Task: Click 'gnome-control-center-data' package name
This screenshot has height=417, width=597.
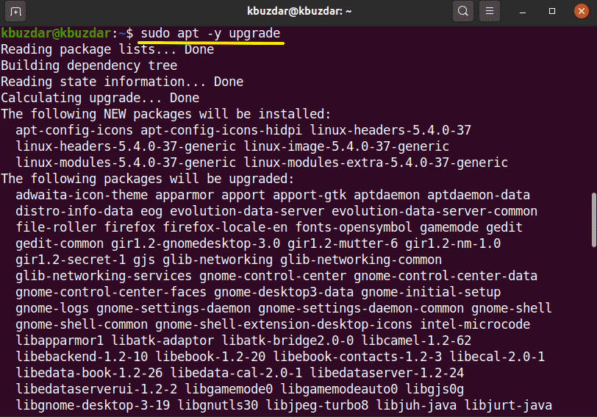Action: pos(446,276)
